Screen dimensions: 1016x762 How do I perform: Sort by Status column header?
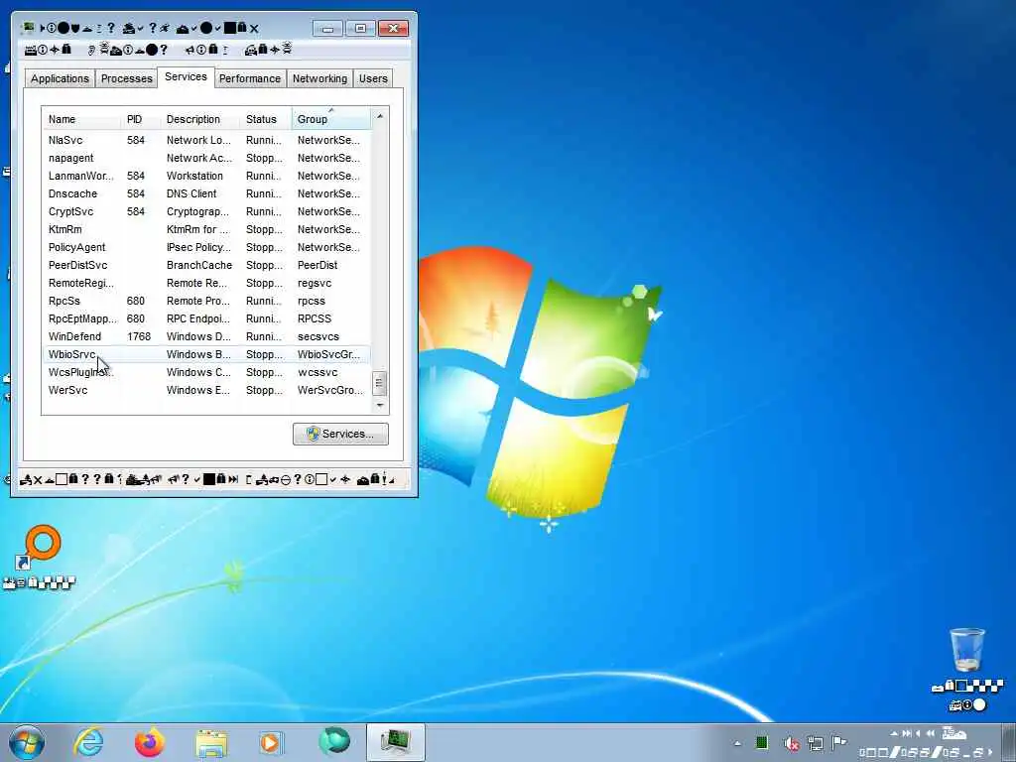[266, 119]
